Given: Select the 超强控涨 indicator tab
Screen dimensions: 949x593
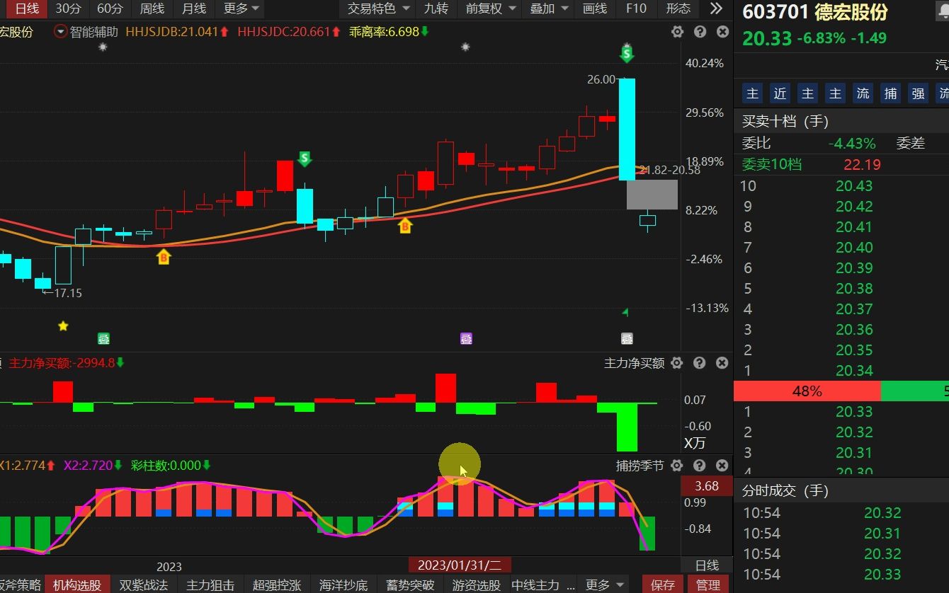Looking at the screenshot, I should click(x=277, y=585).
